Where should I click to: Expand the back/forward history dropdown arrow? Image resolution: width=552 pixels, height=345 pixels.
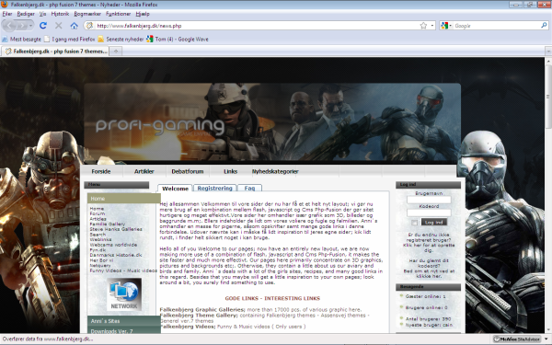click(31, 26)
